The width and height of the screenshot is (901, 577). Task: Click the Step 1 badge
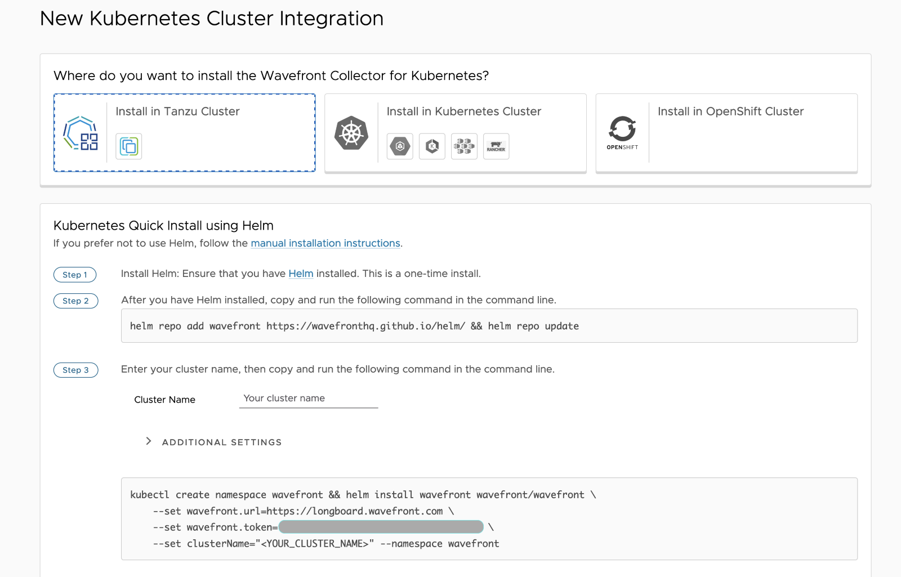point(75,275)
